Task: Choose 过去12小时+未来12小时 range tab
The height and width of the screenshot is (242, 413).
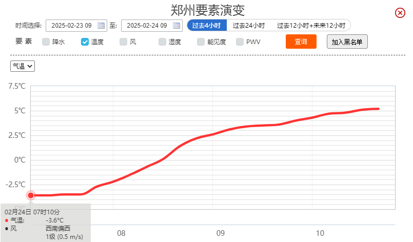Action: 311,26
